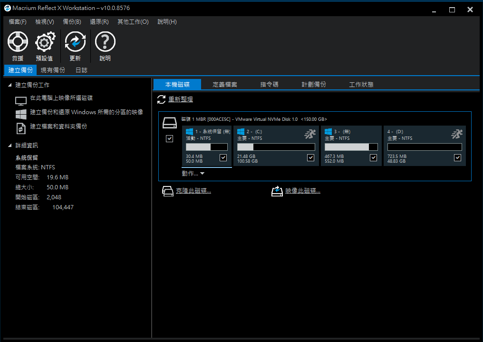Select the 建立備份 tab

tap(20, 70)
